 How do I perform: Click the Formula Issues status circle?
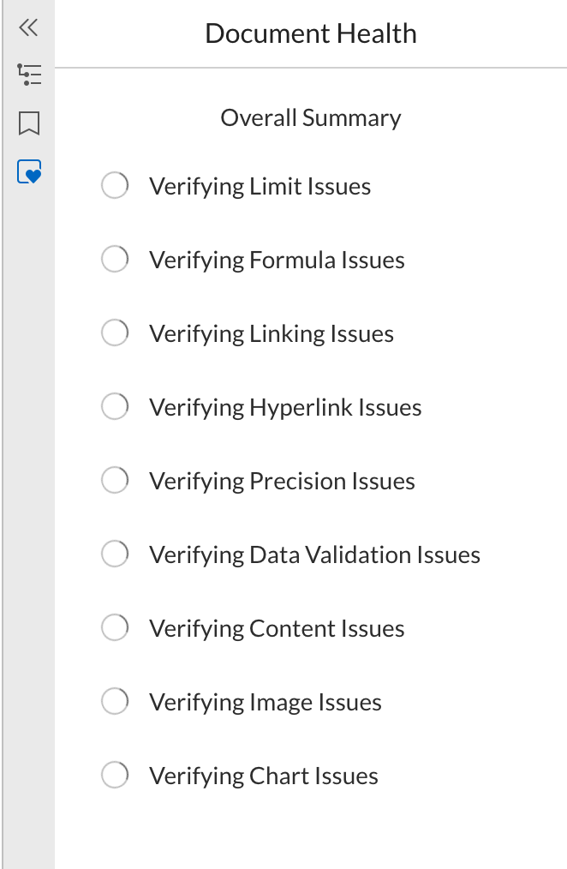pyautogui.click(x=115, y=259)
